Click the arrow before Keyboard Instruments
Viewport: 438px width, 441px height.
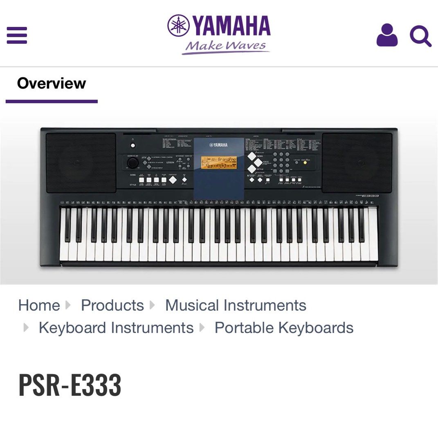[x=26, y=327]
